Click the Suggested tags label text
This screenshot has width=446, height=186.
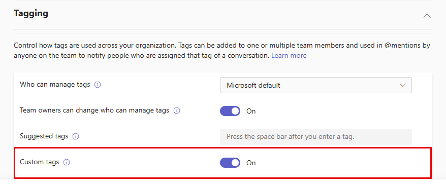pyautogui.click(x=44, y=136)
